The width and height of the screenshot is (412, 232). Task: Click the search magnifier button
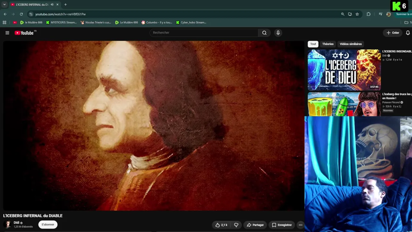[264, 33]
